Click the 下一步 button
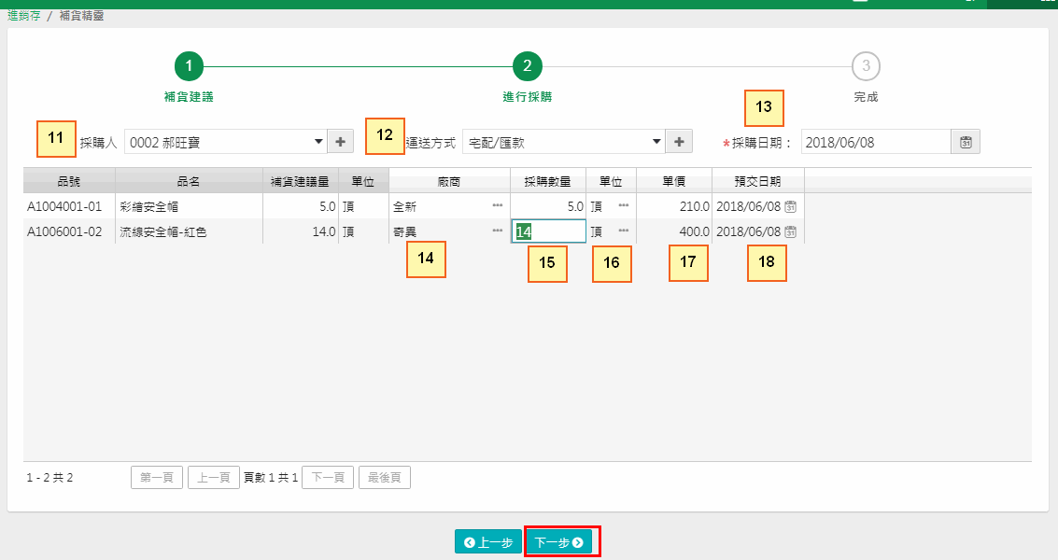Viewport: 1058px width, 560px height. [x=558, y=542]
